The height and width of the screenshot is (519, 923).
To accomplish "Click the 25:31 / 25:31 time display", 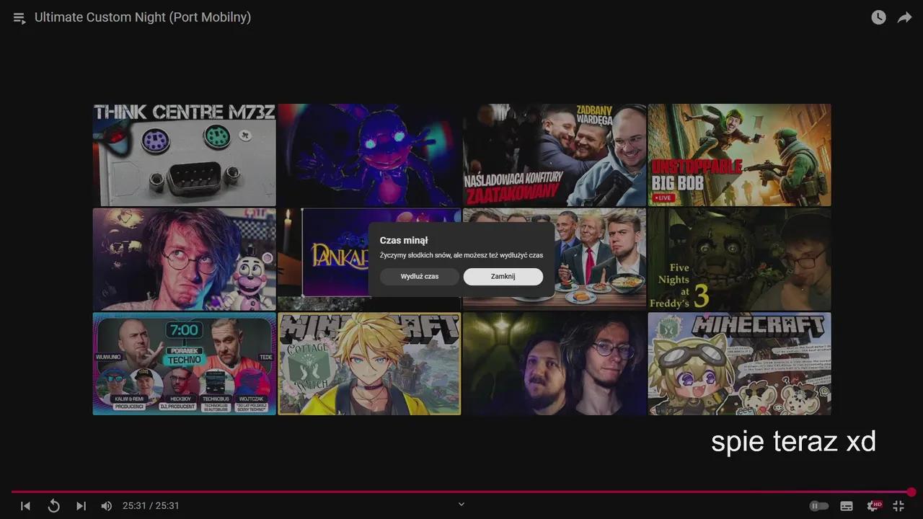I will click(x=151, y=506).
